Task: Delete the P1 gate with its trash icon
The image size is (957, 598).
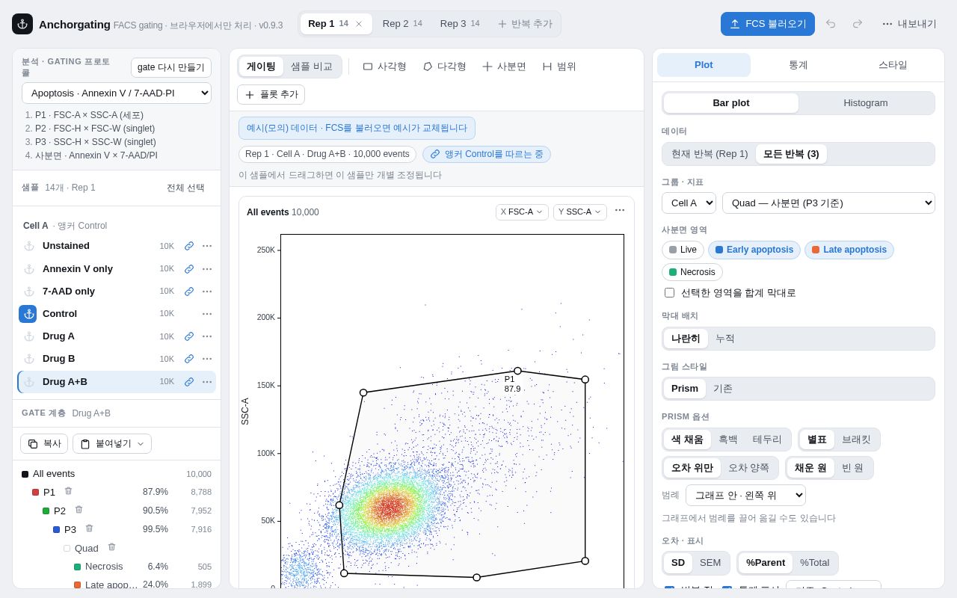Action: click(x=69, y=491)
